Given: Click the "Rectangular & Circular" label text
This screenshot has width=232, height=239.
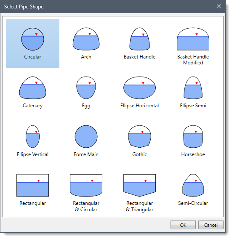Looking at the screenshot, I should click(86, 206).
